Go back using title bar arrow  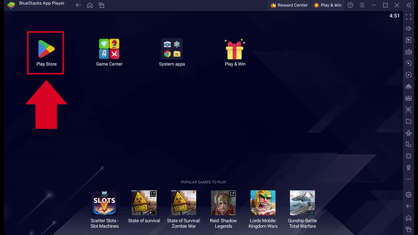[78, 5]
